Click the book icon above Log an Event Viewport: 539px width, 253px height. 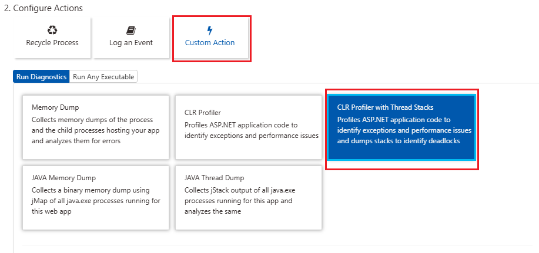coord(131,31)
